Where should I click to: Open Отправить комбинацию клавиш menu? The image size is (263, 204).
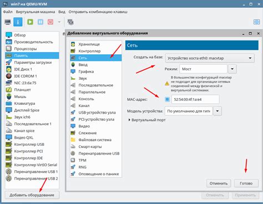click(x=98, y=12)
